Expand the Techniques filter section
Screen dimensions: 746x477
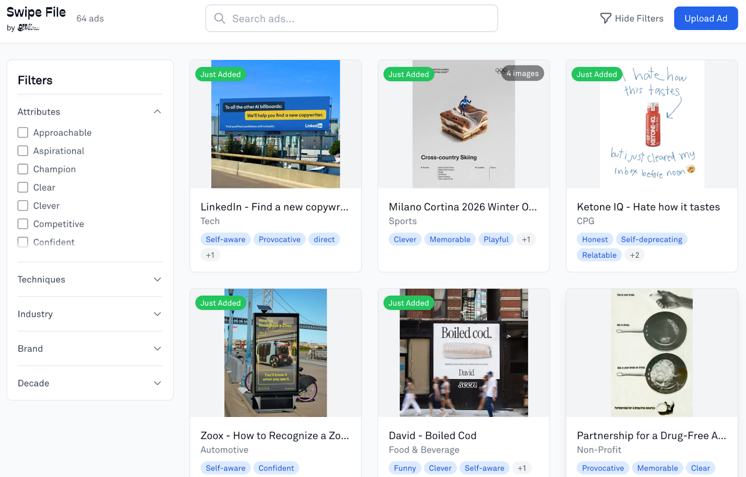(x=90, y=279)
